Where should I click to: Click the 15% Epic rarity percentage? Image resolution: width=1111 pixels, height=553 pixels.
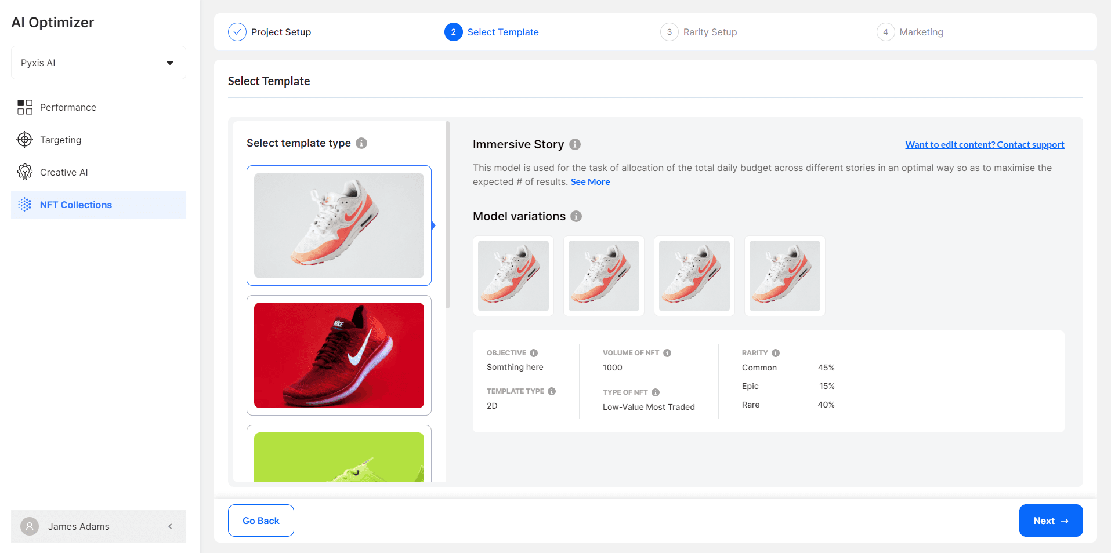click(827, 386)
